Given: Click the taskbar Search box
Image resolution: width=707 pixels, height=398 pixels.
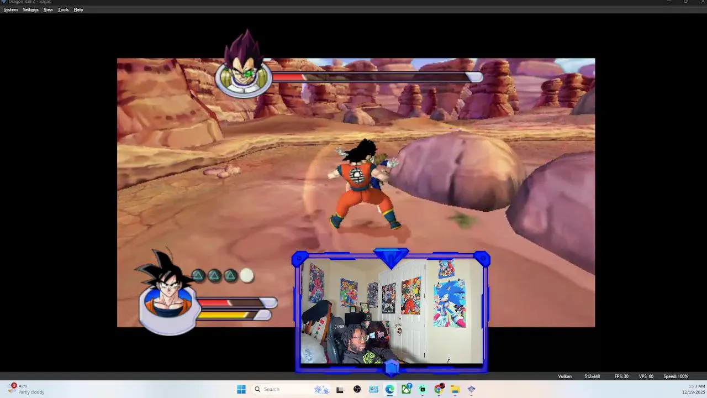Looking at the screenshot, I should [292, 389].
